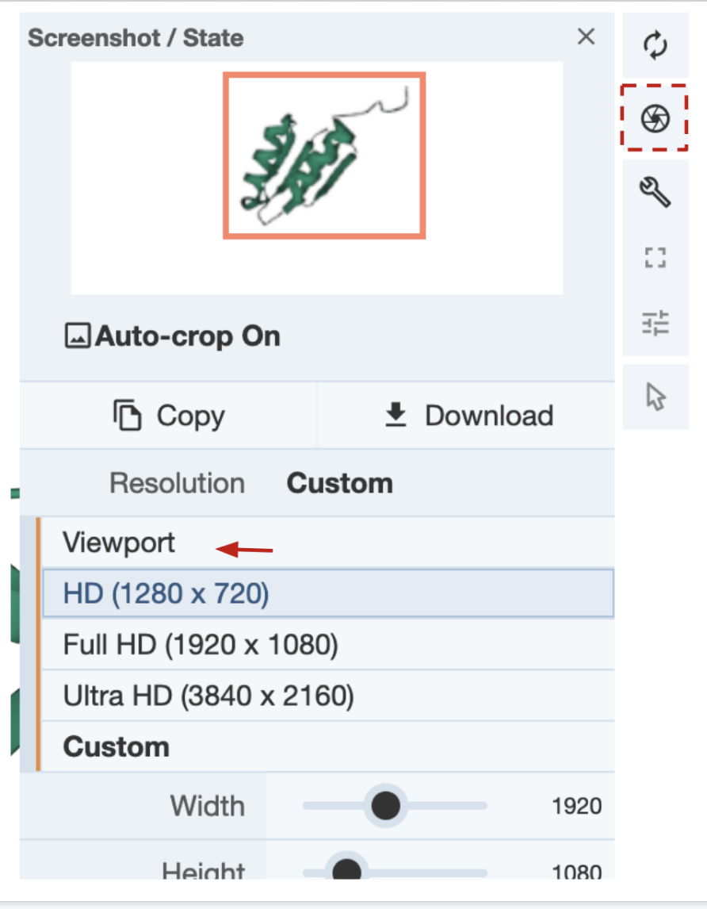The width and height of the screenshot is (707, 909).
Task: Click the reset camera icon
Action: (x=655, y=44)
